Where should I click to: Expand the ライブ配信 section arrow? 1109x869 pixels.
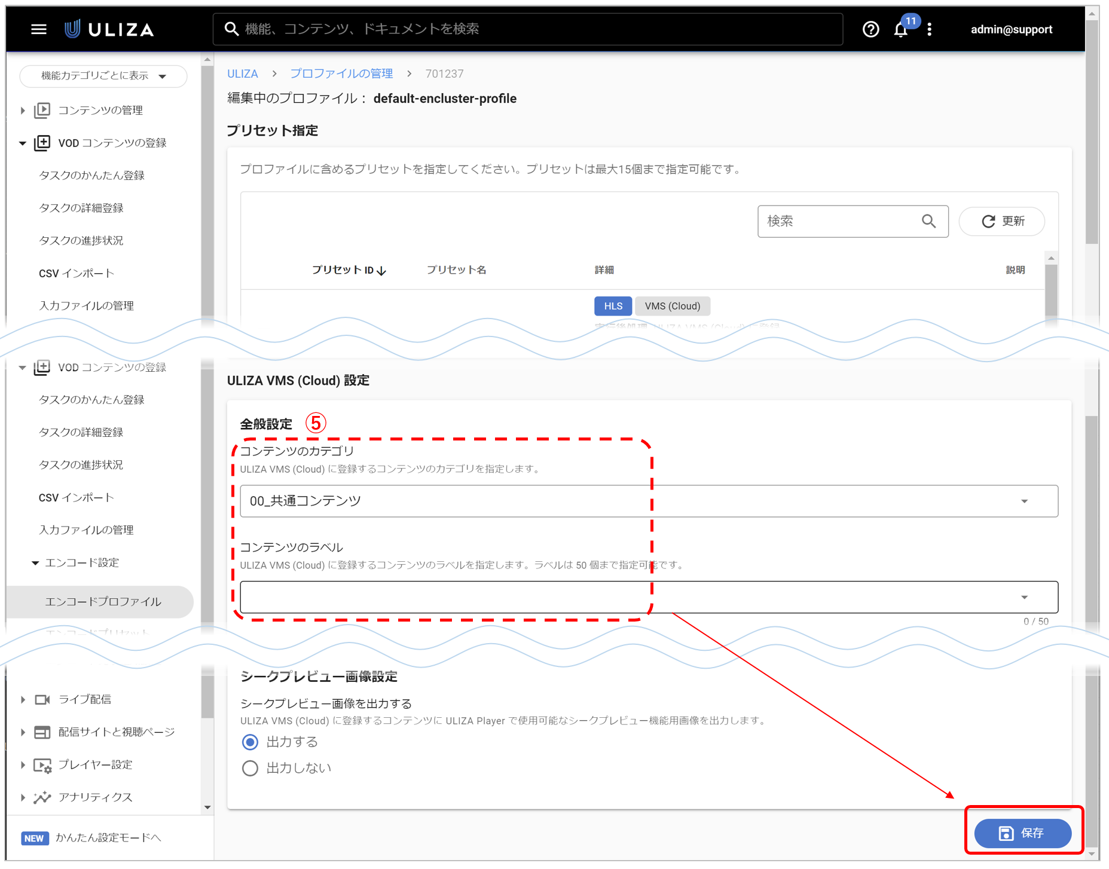pos(23,699)
